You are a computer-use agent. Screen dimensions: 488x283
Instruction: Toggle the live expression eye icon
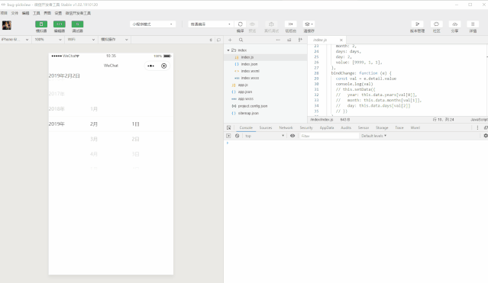292,136
